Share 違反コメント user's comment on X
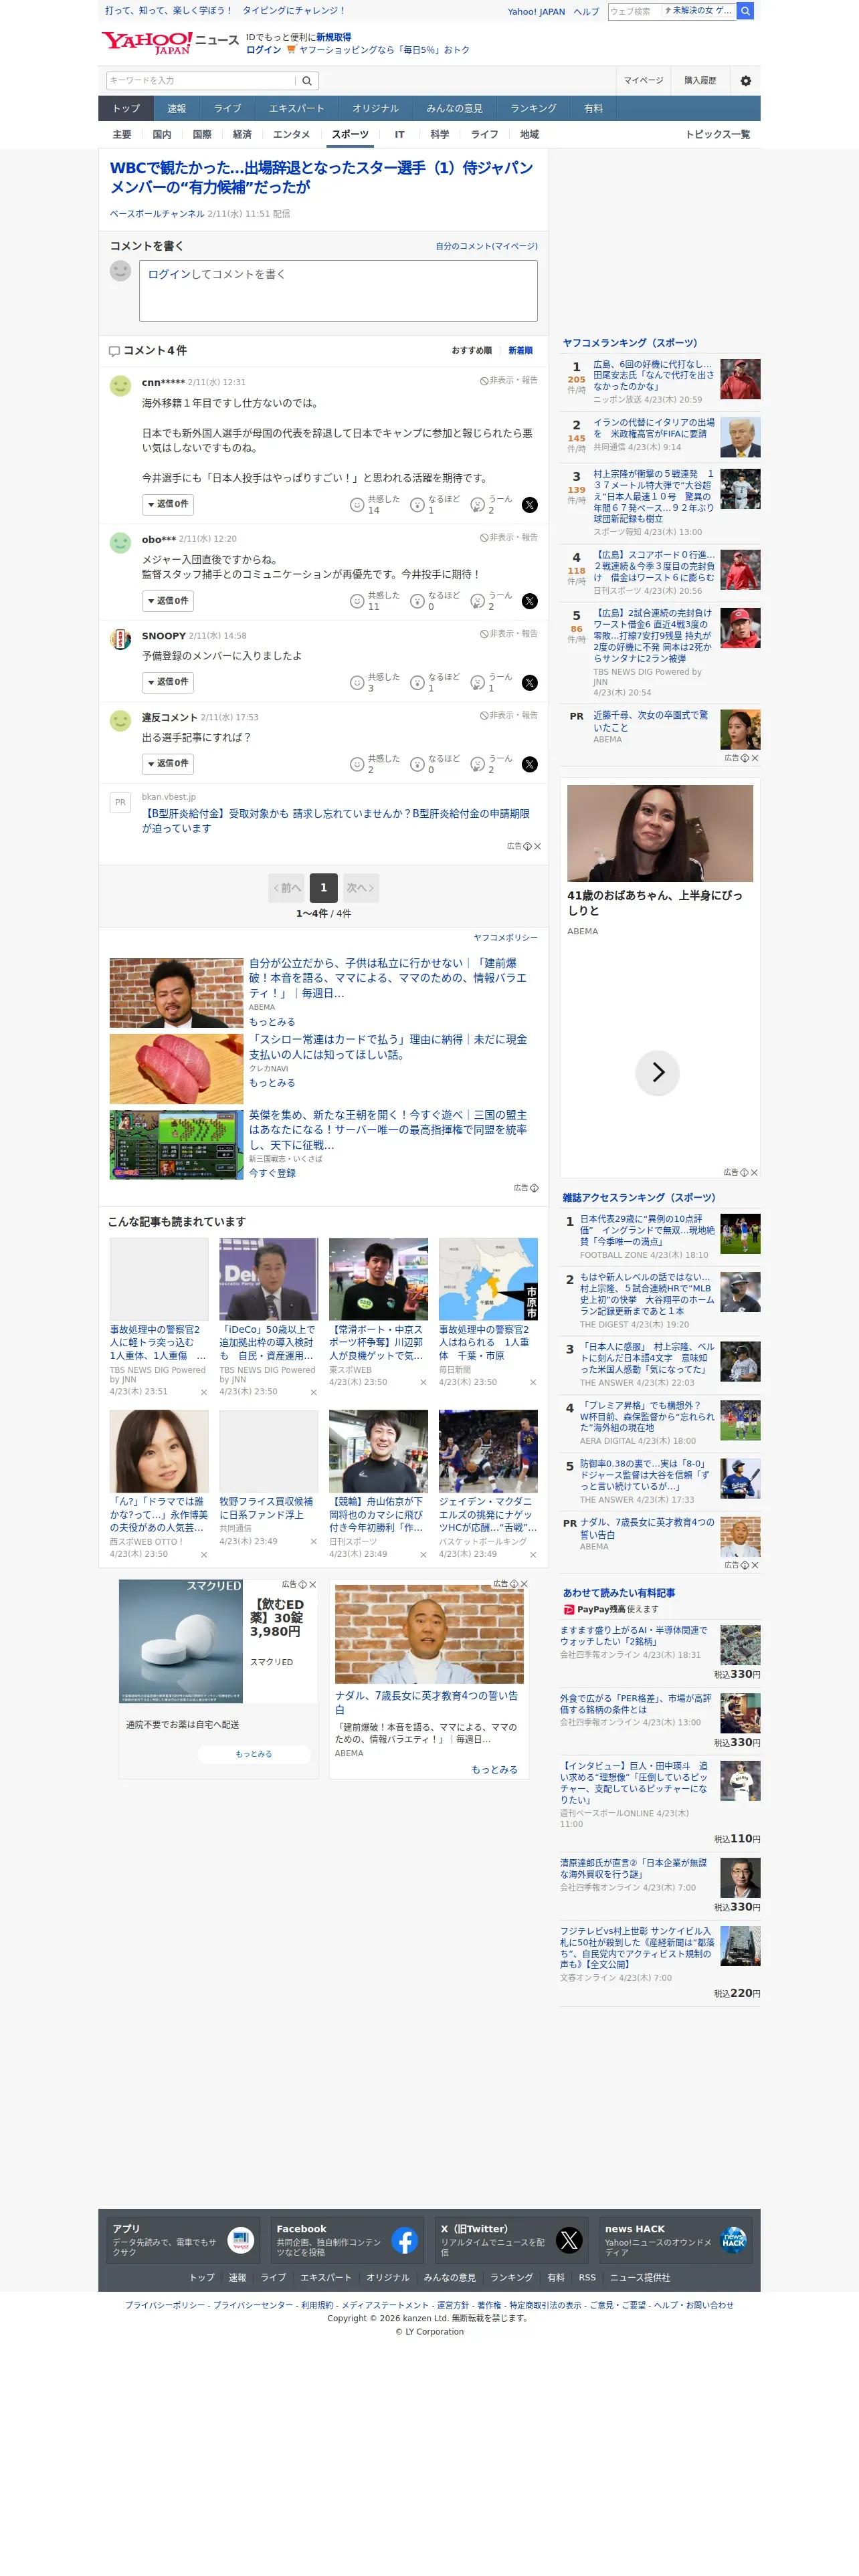 pos(530,764)
